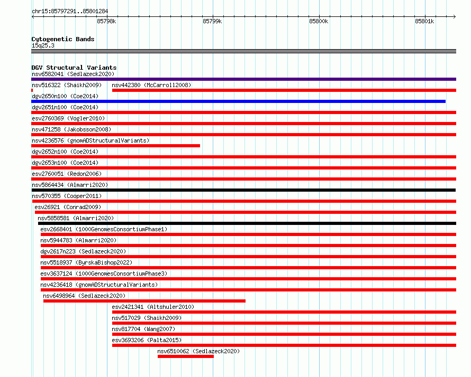This screenshot has height=377, width=471.
Task: Select nsv570355 (Cooper2011) label
Action: (x=67, y=196)
